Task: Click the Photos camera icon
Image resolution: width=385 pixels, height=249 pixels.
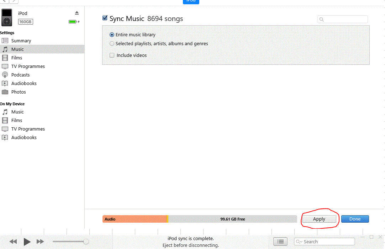Action: click(5, 92)
